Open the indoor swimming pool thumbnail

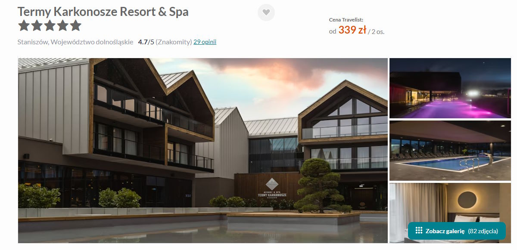click(x=450, y=151)
